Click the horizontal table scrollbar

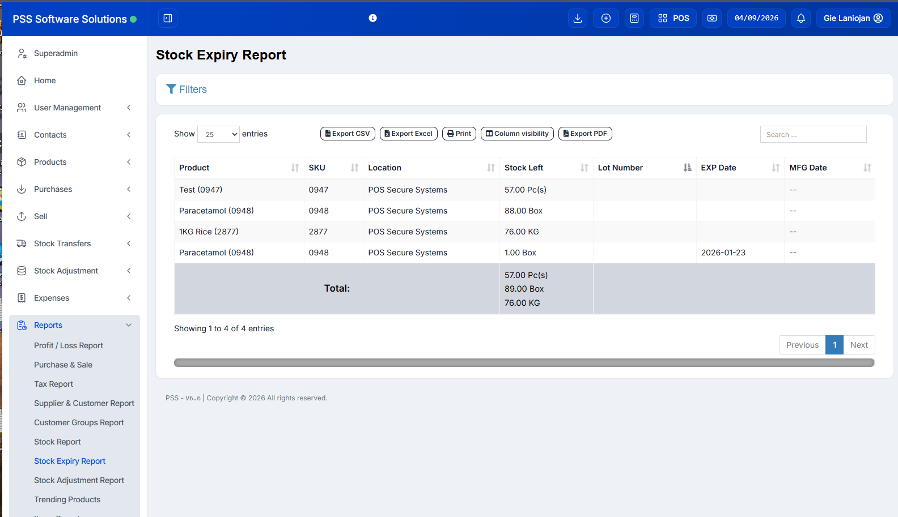[524, 362]
